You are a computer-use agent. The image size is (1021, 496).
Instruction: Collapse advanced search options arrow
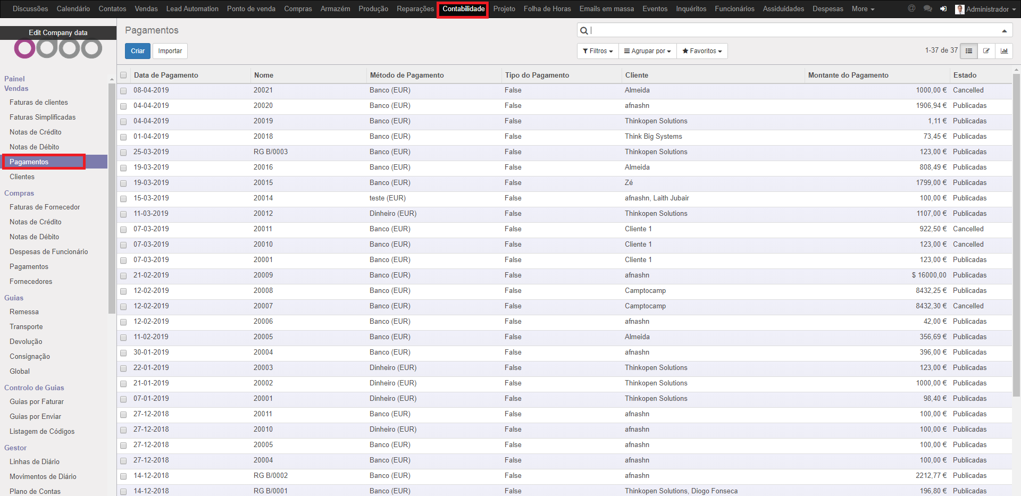pos(1005,31)
